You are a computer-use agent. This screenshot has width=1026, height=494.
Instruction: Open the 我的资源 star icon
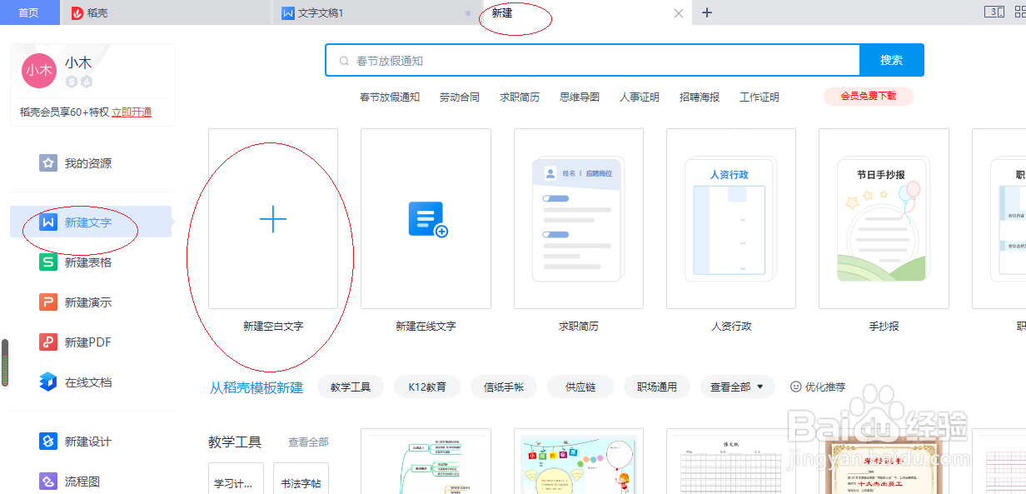(48, 163)
